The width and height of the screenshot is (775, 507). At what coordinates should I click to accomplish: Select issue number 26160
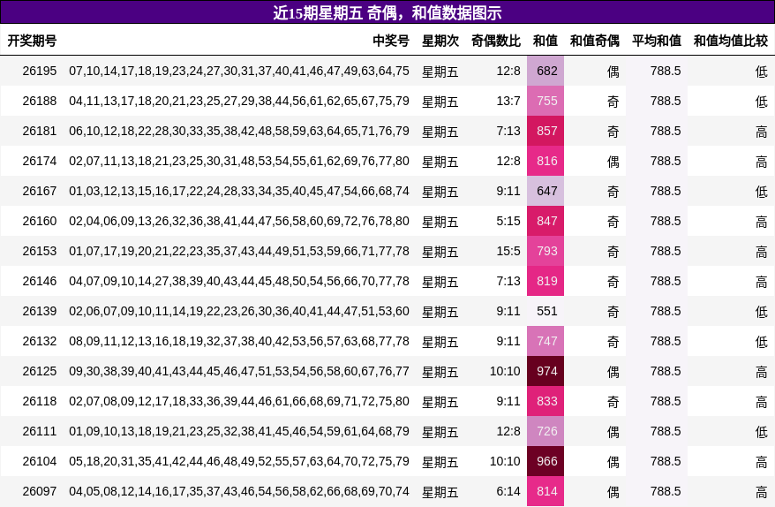(x=40, y=221)
